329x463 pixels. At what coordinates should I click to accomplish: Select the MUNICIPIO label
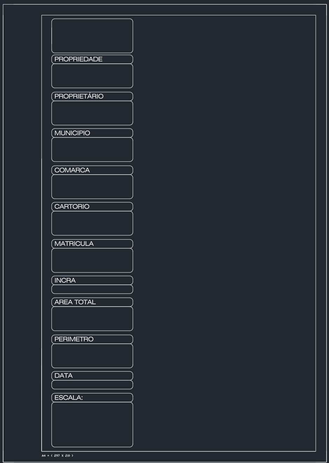click(72, 133)
